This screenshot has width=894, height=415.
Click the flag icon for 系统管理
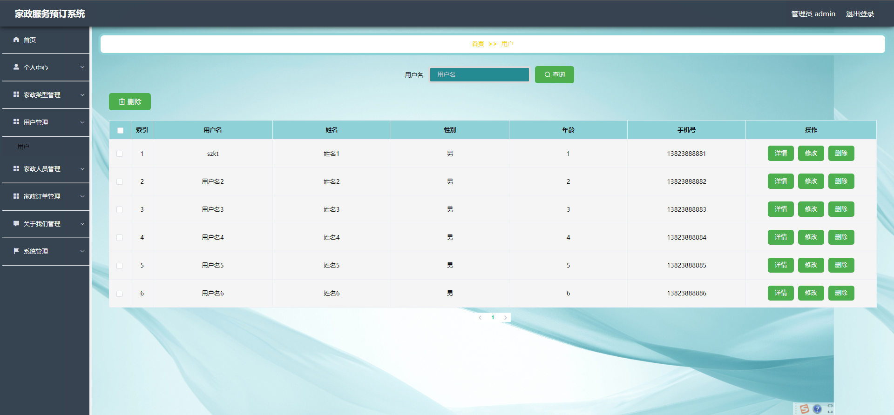tap(16, 251)
